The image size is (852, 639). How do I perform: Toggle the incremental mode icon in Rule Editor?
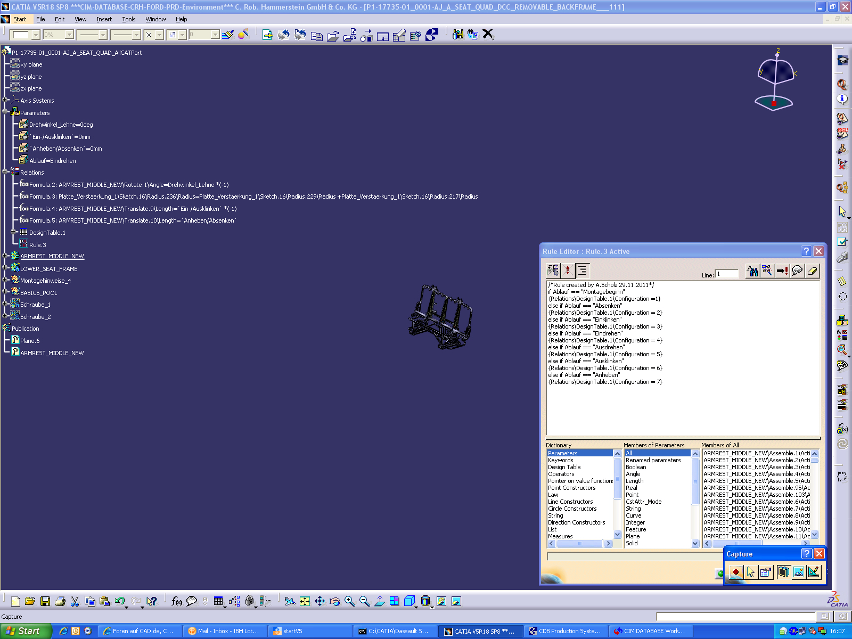click(x=553, y=271)
